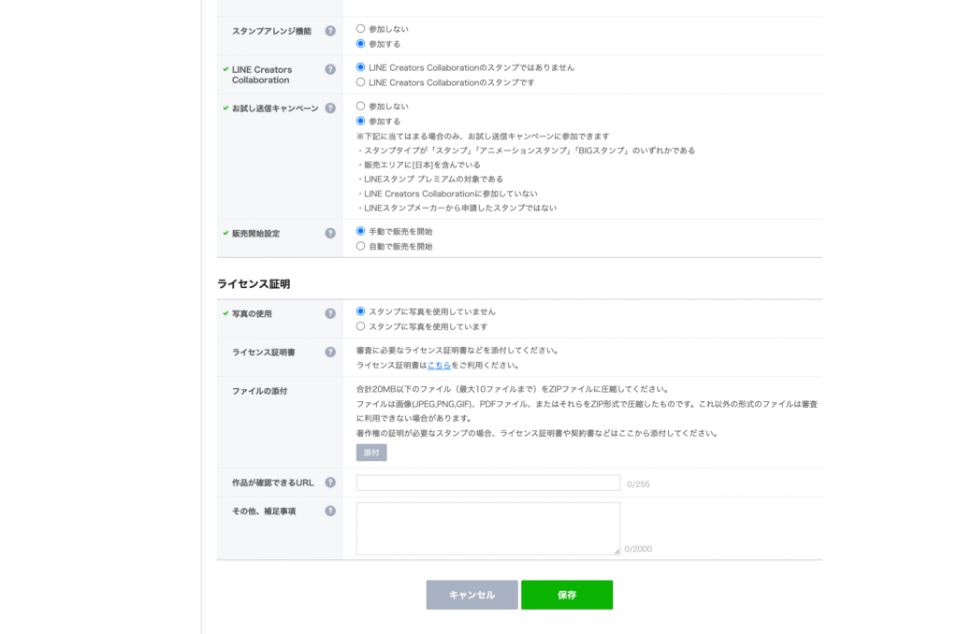
Task: Click the ライセンス証明書 help icon
Action: (330, 353)
